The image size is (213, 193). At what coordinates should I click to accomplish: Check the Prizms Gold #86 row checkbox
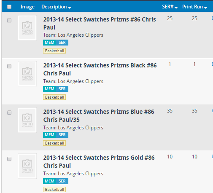[9, 159]
